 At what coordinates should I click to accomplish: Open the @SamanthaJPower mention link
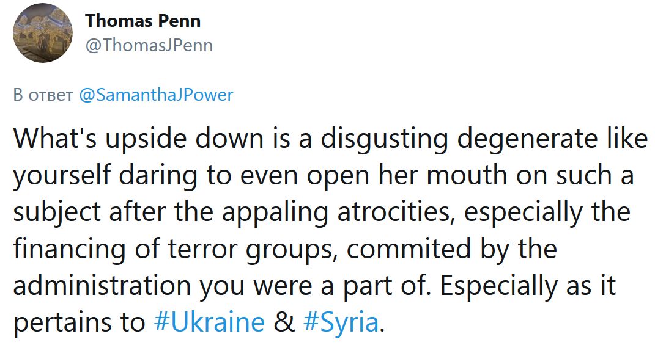[x=157, y=95]
